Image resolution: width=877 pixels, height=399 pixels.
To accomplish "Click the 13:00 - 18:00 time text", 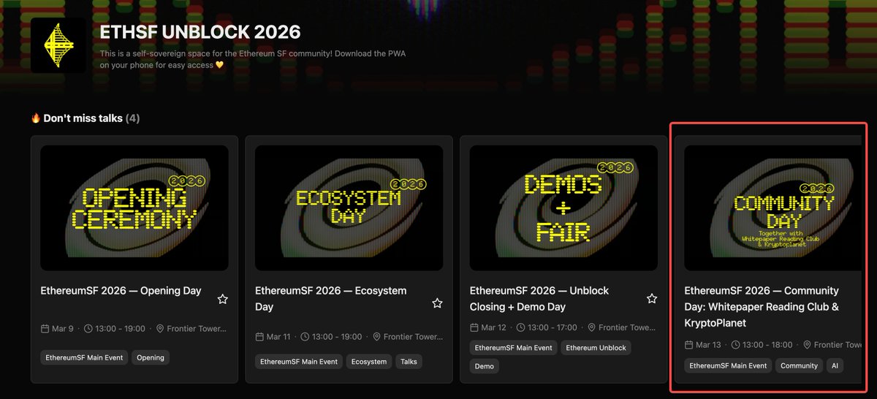I will (x=767, y=344).
